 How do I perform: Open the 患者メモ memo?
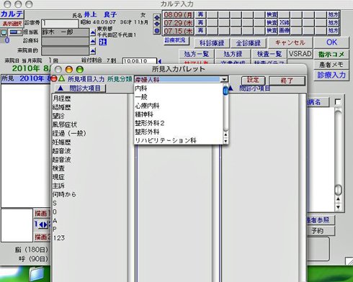331,65
